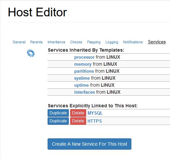Open the memory service link

[x=83, y=64]
